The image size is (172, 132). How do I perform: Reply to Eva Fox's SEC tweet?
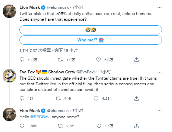click(22, 98)
